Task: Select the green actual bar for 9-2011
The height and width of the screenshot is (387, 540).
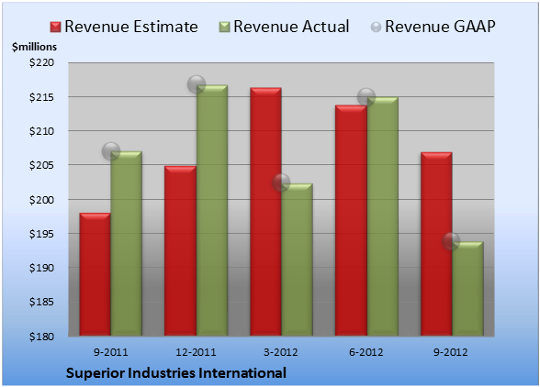Action: 127,243
